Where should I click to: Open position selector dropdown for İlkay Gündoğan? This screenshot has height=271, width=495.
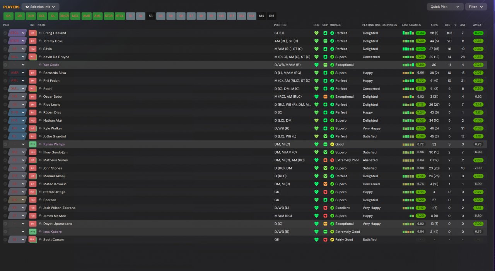tap(23, 152)
